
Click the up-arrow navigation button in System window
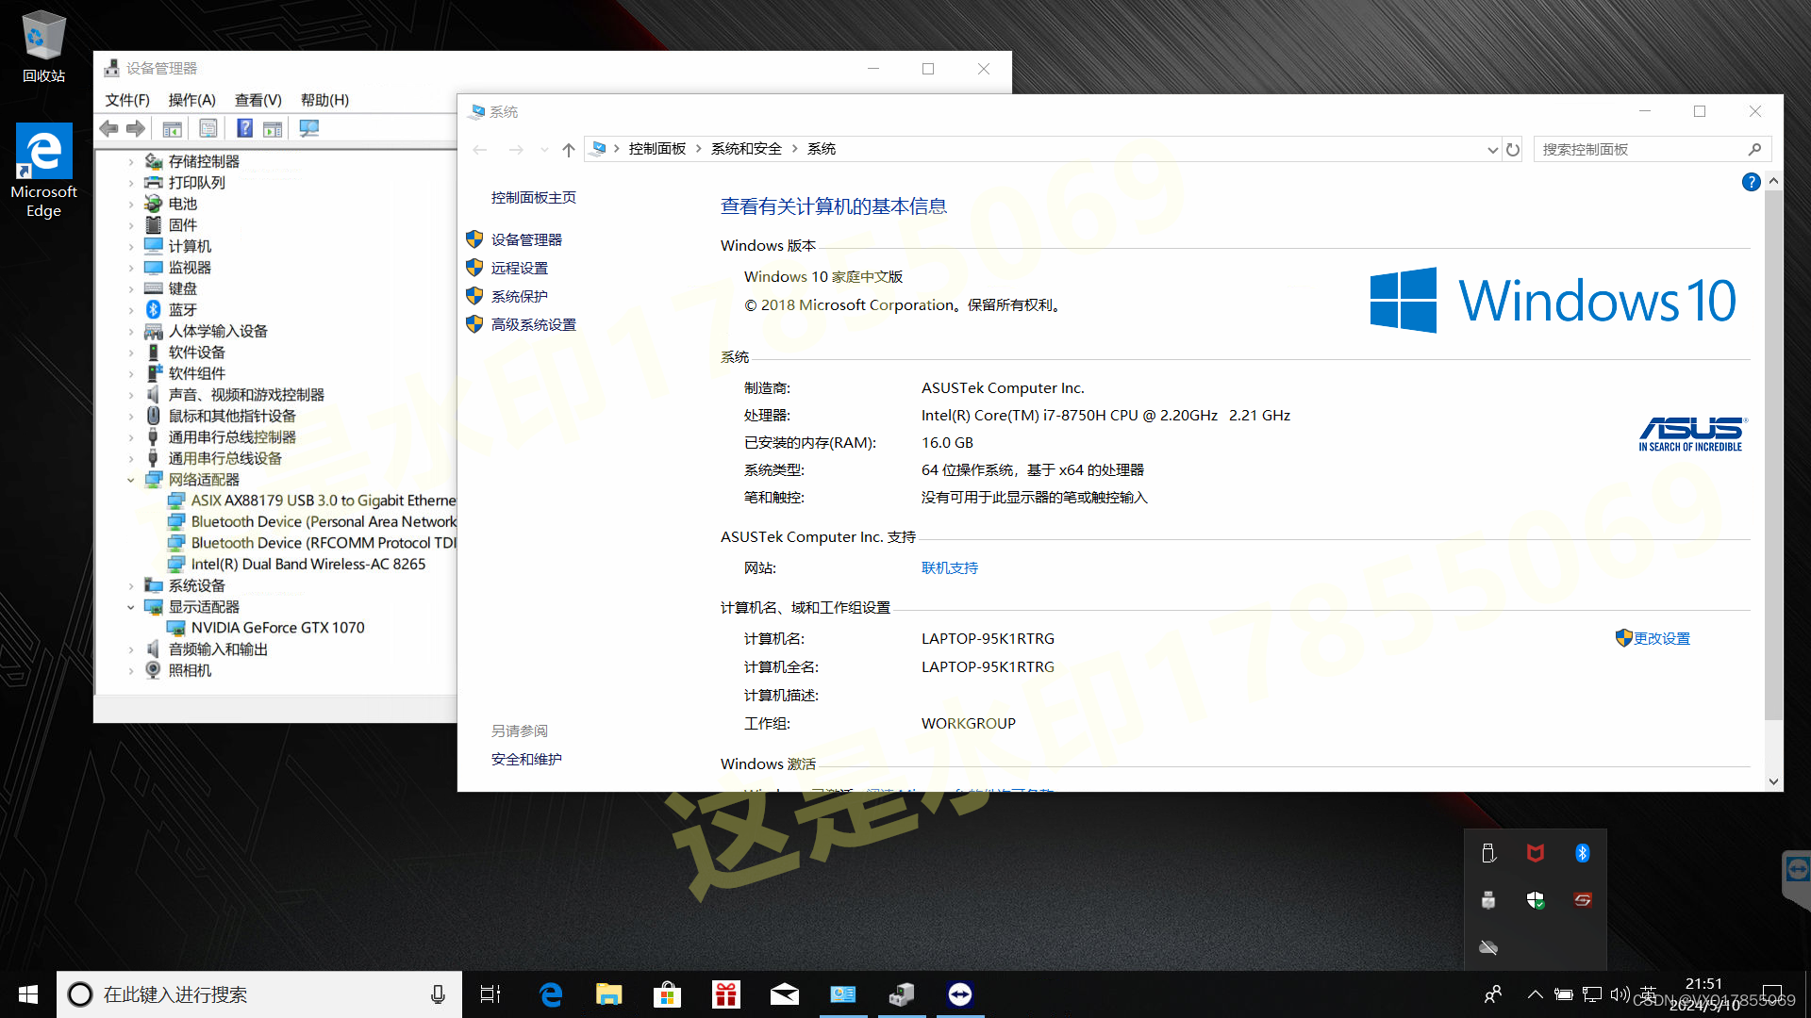click(x=568, y=150)
